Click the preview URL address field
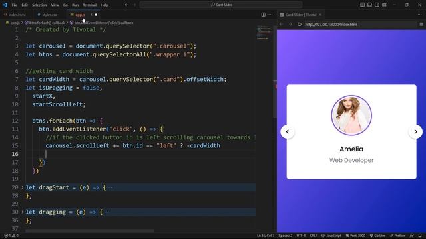Image resolution: width=426 pixels, height=239 pixels. coord(360,24)
